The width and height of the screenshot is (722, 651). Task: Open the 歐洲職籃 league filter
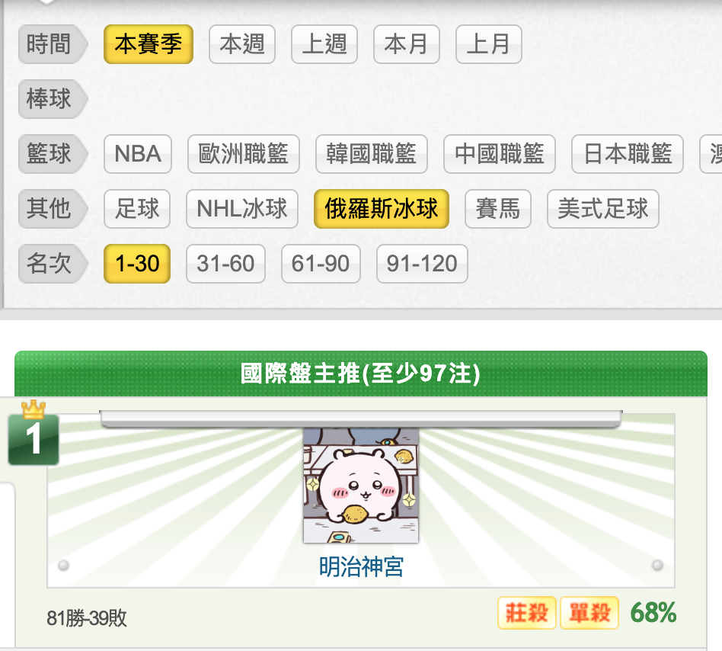pyautogui.click(x=244, y=154)
